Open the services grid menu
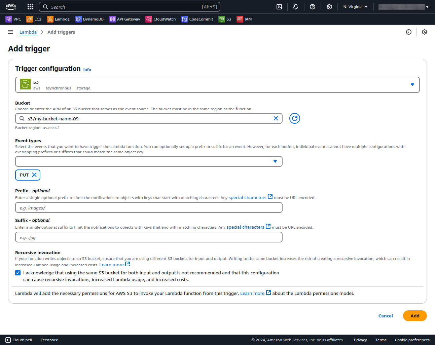Image resolution: width=435 pixels, height=345 pixels. pos(30,7)
